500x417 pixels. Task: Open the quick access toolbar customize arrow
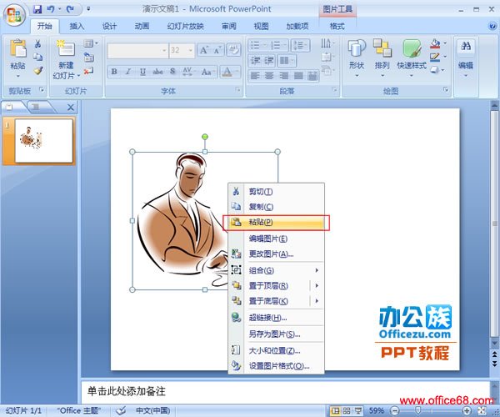tap(88, 9)
